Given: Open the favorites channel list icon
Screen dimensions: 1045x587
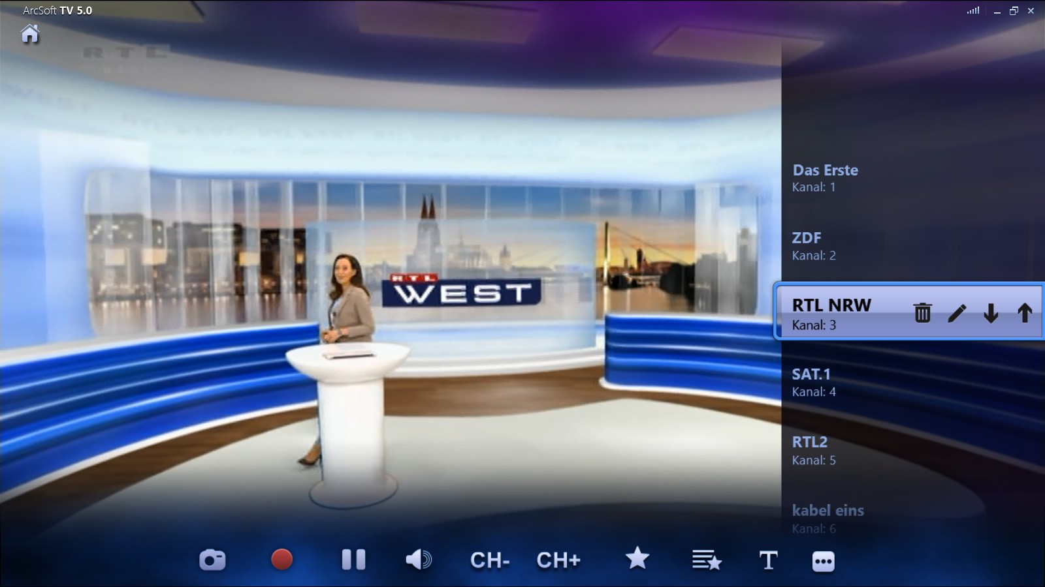Looking at the screenshot, I should coord(707,560).
